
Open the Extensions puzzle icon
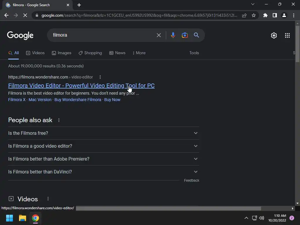265,15
